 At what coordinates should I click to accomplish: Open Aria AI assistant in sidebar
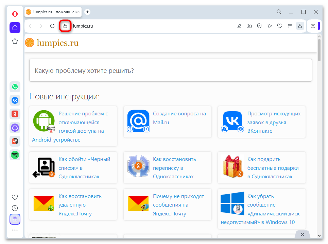15,128
